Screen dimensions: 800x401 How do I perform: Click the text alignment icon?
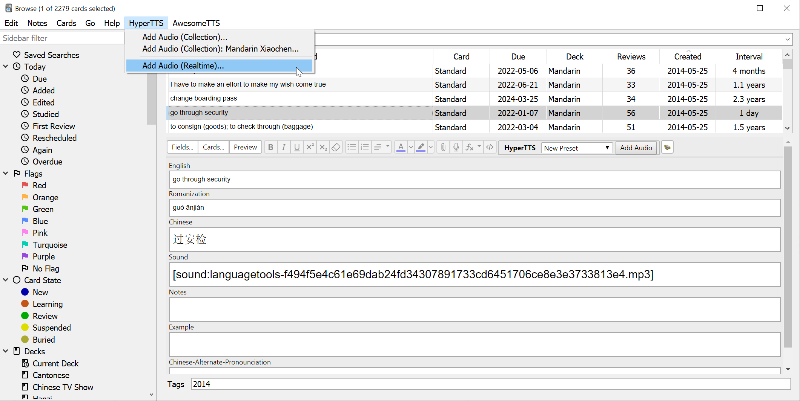pos(378,147)
